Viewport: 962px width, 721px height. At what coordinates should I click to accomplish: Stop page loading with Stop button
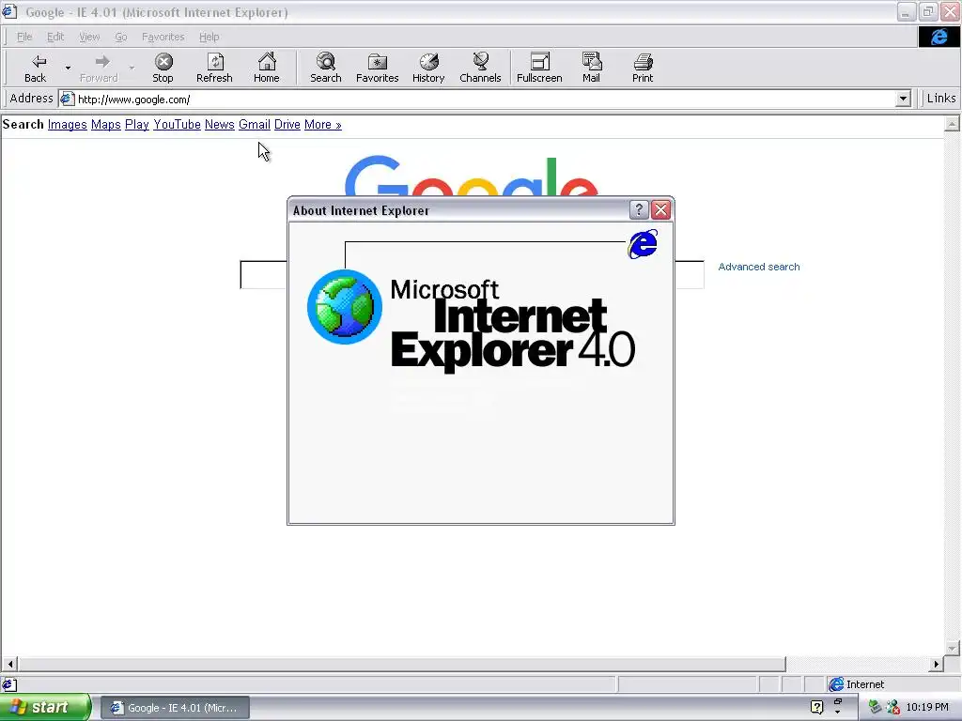[x=163, y=68]
